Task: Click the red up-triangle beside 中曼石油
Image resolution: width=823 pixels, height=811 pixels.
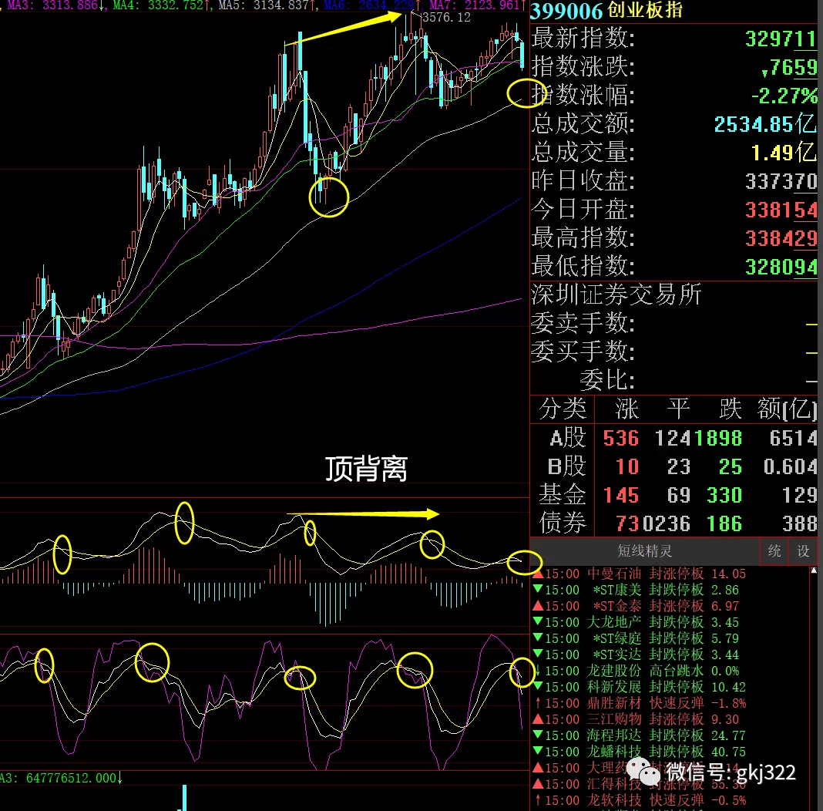Action: point(537,574)
